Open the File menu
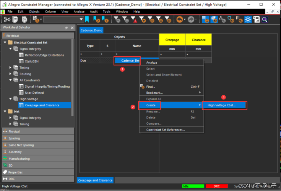This screenshot has width=281, height=191. [10, 11]
